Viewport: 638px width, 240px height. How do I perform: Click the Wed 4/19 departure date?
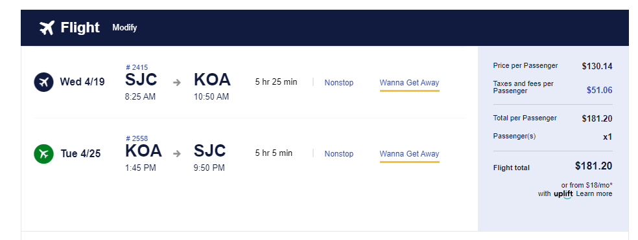click(x=82, y=82)
